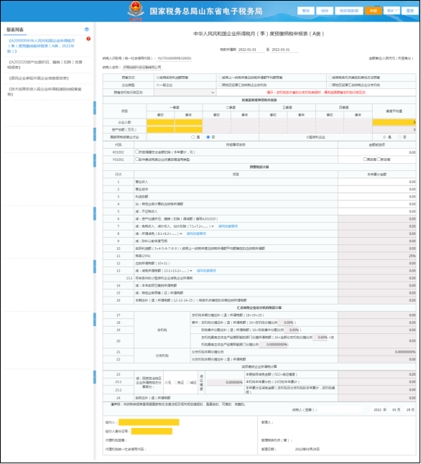This screenshot has height=464, width=421.
Task: Select 跨地区经营汇总纳税企业分支机构 radio
Action: 330,85
